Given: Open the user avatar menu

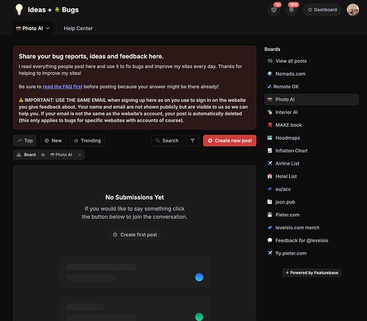Looking at the screenshot, I should (x=353, y=10).
